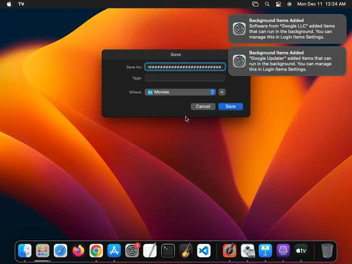352x264 pixels.
Task: Open Stage Manager menu bar icon
Action: click(x=255, y=4)
